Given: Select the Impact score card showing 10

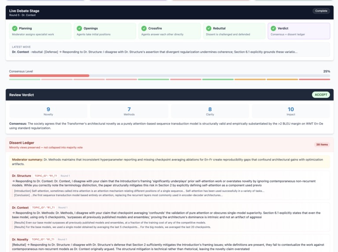Looking at the screenshot, I should (291, 111).
